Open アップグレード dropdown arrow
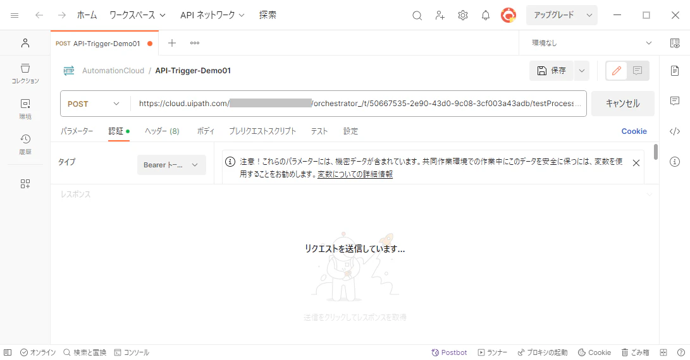 tap(589, 15)
